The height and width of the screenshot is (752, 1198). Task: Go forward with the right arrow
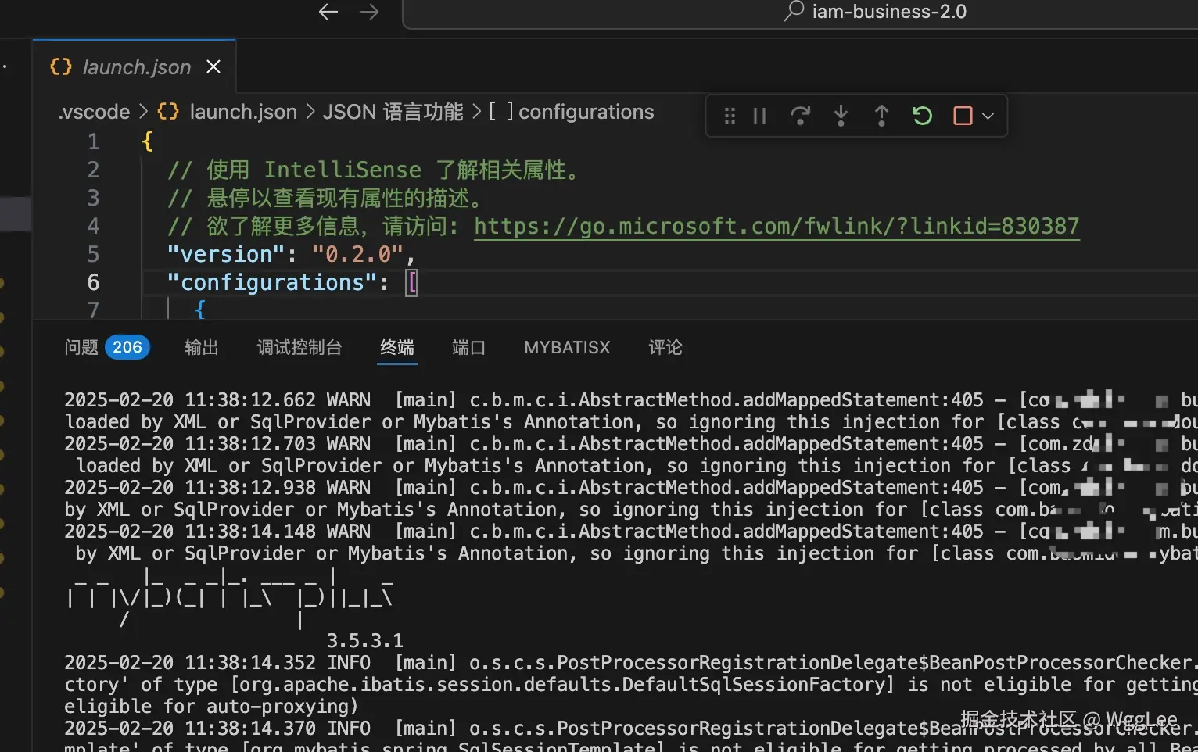tap(369, 12)
